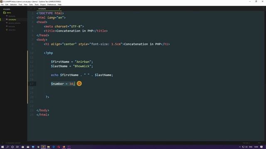Image resolution: width=266 pixels, height=149 pixels.
Task: Click the unsaved pencil icon on concat.php tab
Action: point(59,9)
